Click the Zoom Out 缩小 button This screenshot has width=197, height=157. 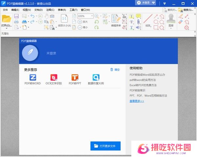[82, 27]
